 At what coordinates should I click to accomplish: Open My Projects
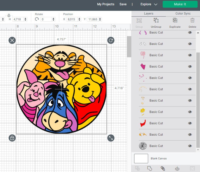tap(106, 4)
